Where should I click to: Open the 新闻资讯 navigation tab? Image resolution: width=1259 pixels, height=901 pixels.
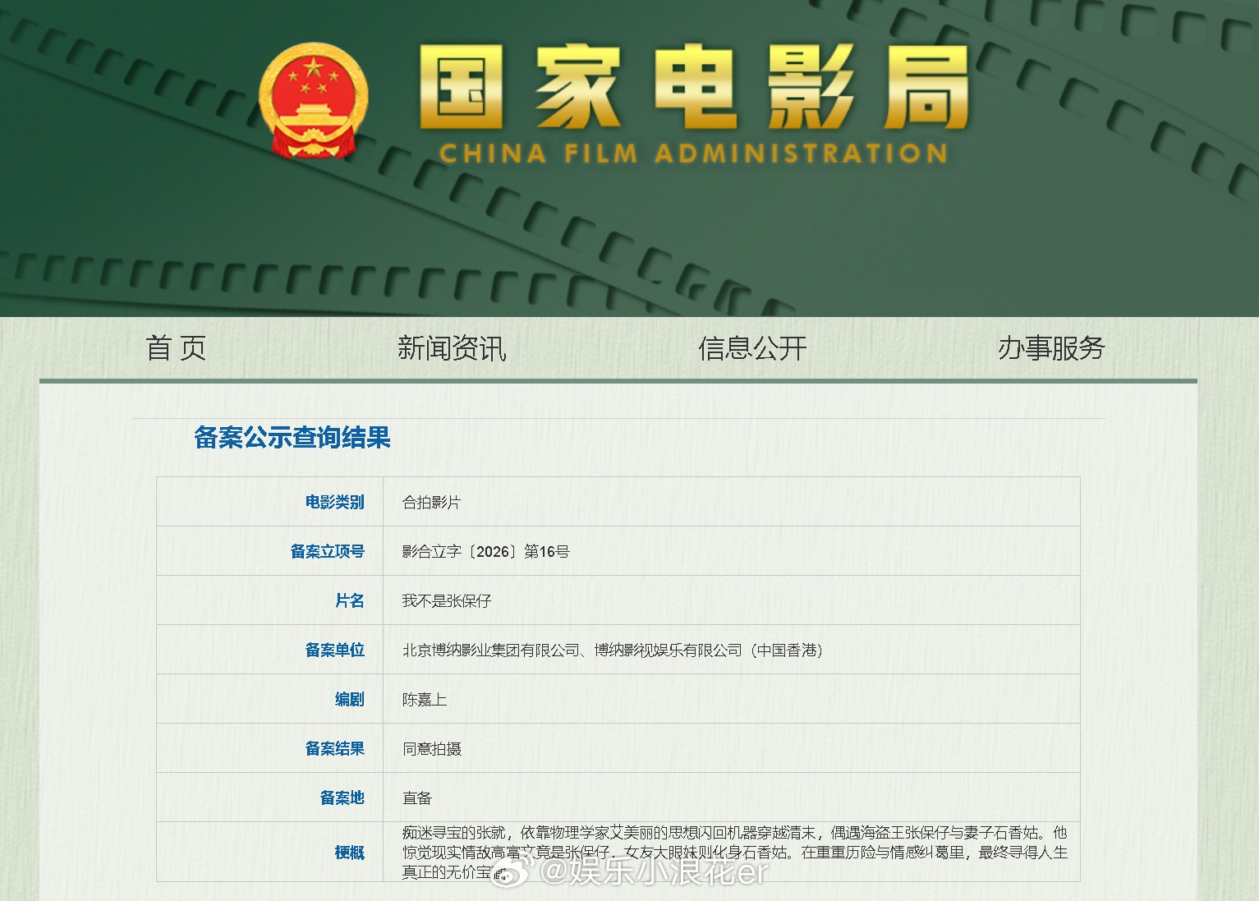[x=452, y=348]
